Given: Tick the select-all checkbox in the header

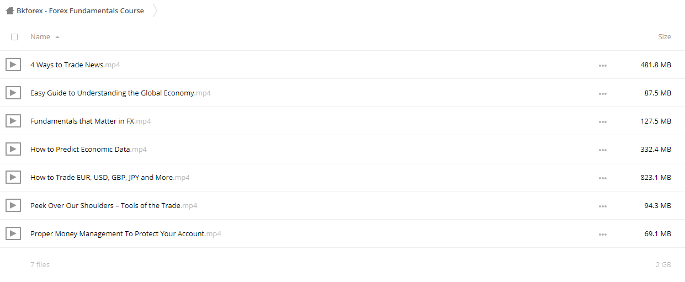Looking at the screenshot, I should click(x=14, y=37).
